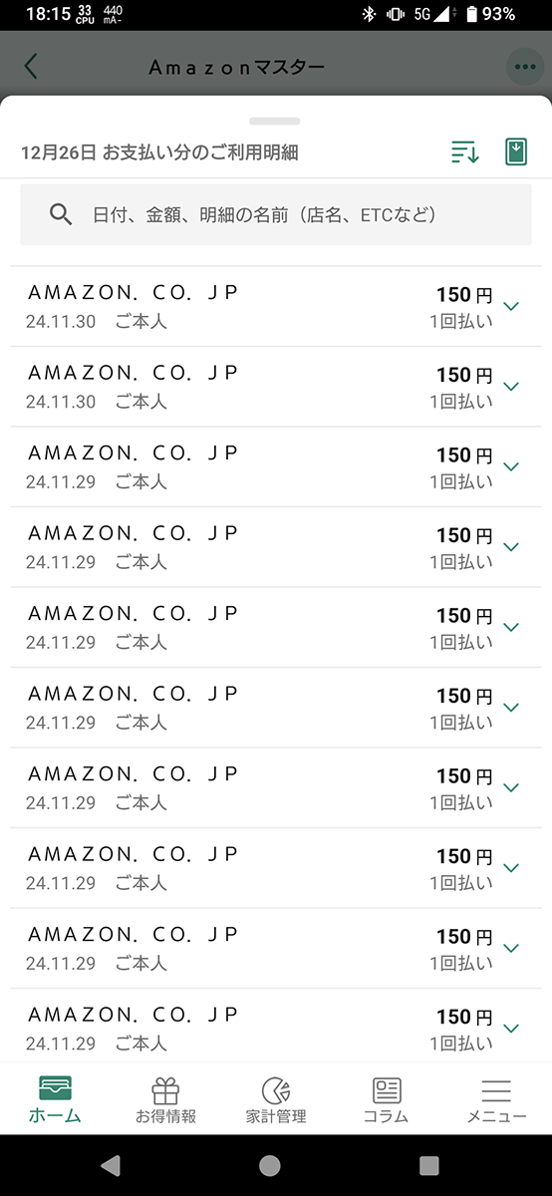Tap the bottom sheet drag handle
The width and height of the screenshot is (552, 1196).
(x=275, y=121)
